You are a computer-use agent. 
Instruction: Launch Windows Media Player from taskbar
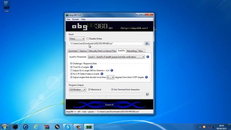26,127
